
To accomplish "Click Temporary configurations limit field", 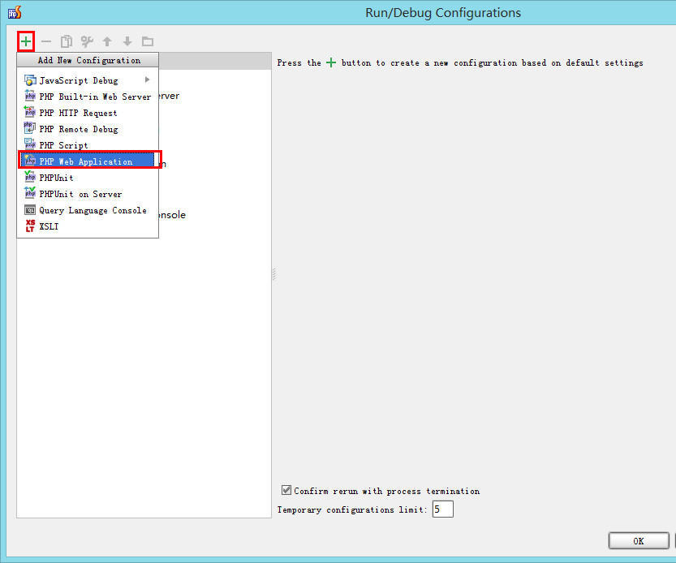I will click(x=443, y=509).
